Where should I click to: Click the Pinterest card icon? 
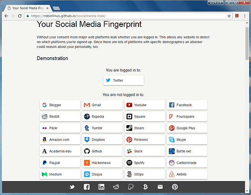pyautogui.click(x=129, y=139)
